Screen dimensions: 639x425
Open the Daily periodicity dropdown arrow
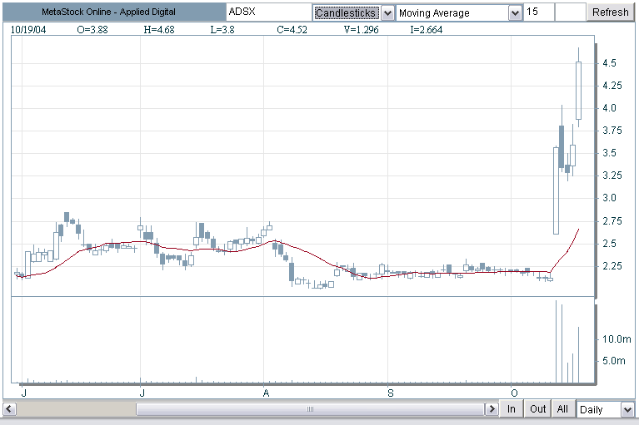pyautogui.click(x=627, y=409)
